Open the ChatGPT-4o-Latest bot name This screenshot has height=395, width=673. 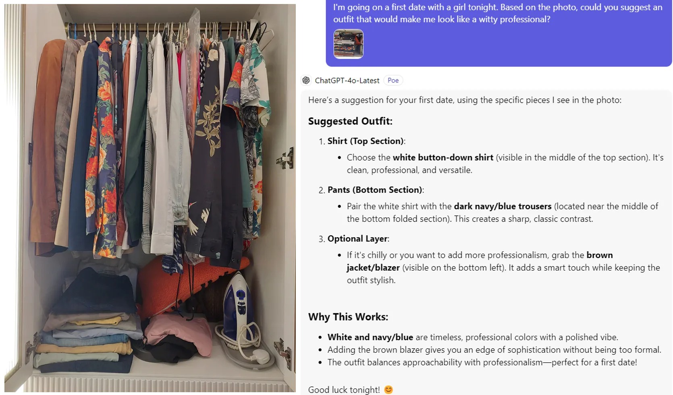click(x=347, y=81)
